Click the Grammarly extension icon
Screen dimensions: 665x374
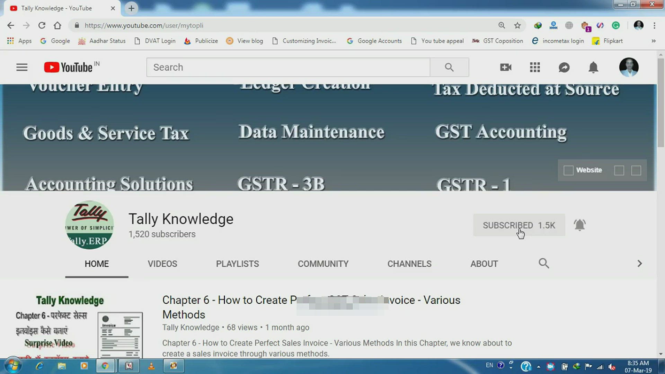click(x=615, y=25)
